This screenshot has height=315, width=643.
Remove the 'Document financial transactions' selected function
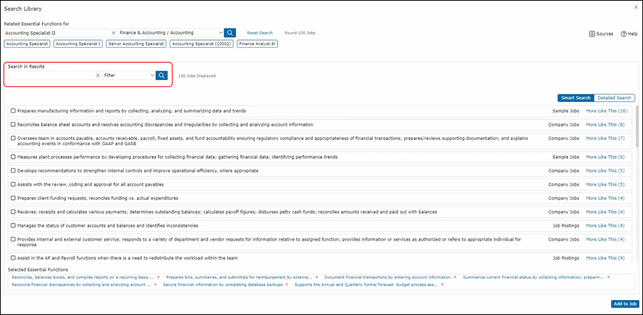click(x=456, y=277)
